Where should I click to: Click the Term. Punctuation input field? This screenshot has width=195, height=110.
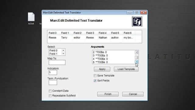(53, 82)
